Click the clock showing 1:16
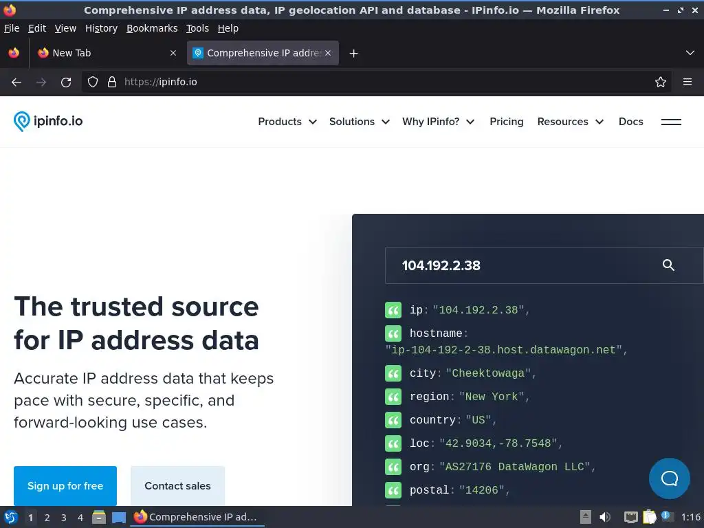704x528 pixels. pos(690,517)
